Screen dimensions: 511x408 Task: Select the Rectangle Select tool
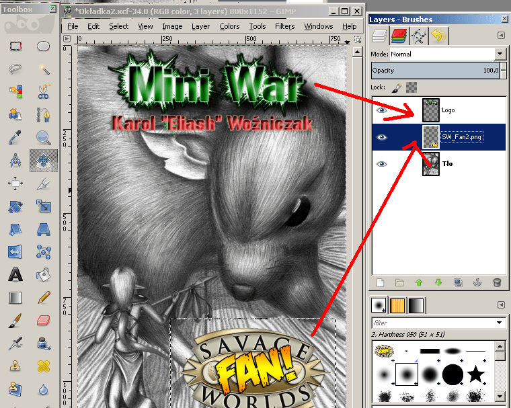click(x=15, y=46)
